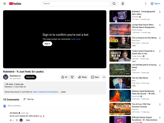Open options for Tucker Carlson video
164x123 pixels.
[160, 51]
